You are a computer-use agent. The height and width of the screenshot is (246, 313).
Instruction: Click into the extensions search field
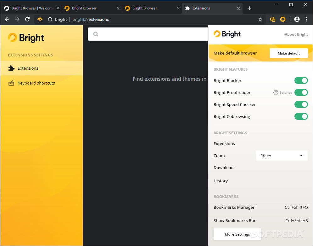click(148, 34)
